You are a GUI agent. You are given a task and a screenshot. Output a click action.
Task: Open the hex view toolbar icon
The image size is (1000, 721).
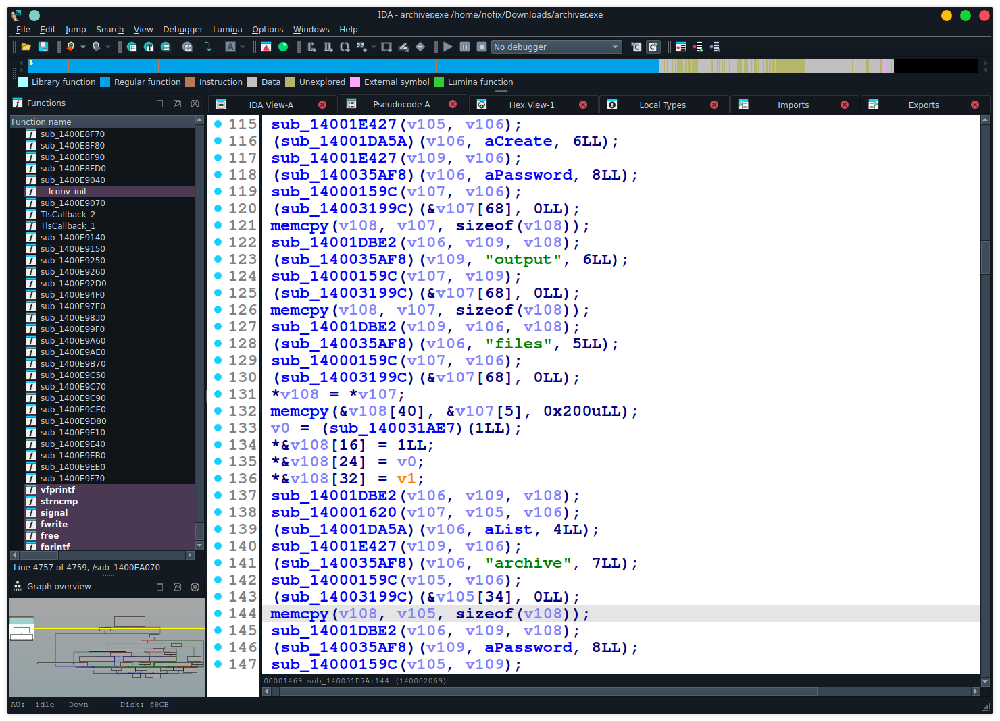coord(132,47)
